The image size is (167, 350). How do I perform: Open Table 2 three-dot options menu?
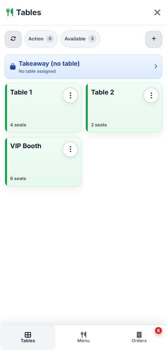151,95
